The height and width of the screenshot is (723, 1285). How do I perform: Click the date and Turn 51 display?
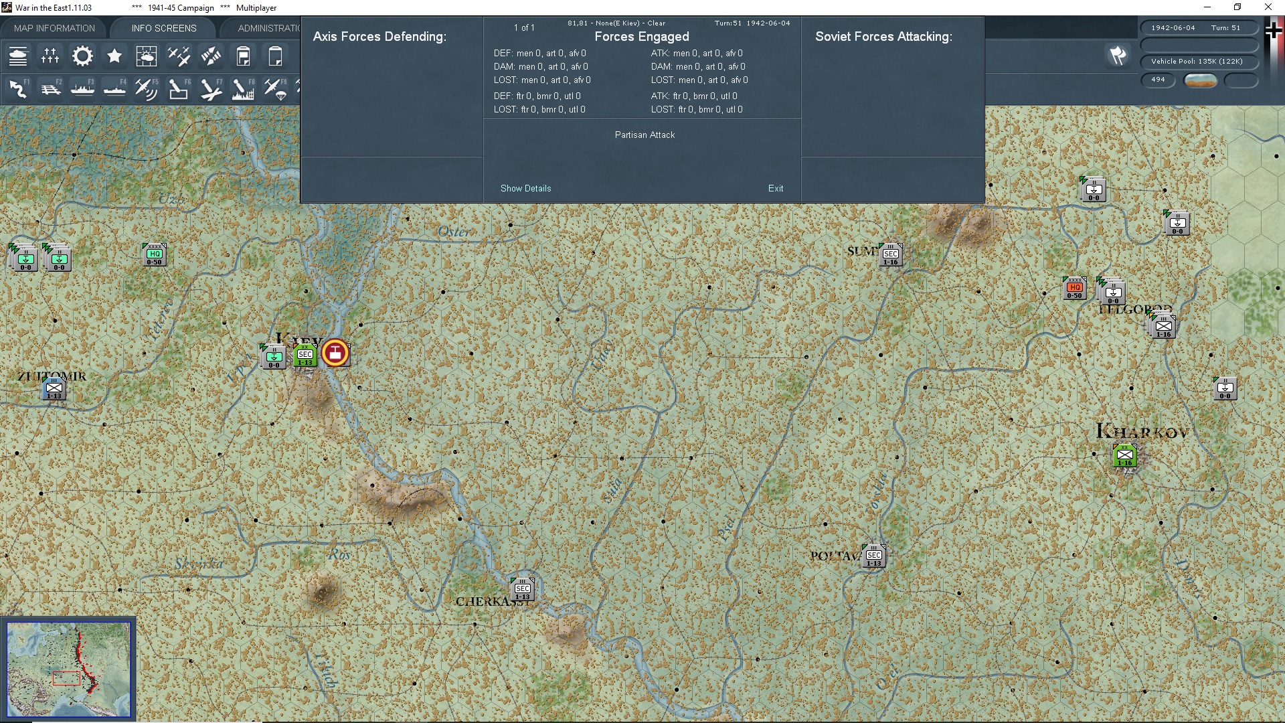tap(1199, 28)
